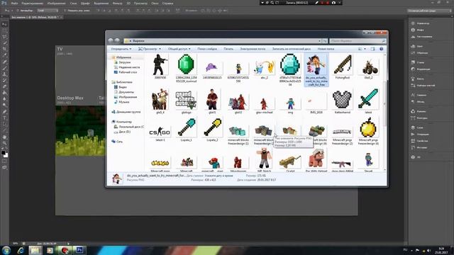The image size is (454, 255).
Task: Open the Упорядочить dropdown in Explorer
Action: pos(121,49)
